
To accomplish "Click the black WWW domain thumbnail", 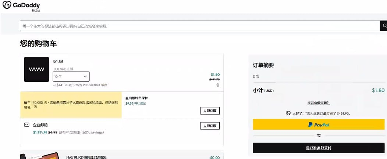I will coord(36,69).
